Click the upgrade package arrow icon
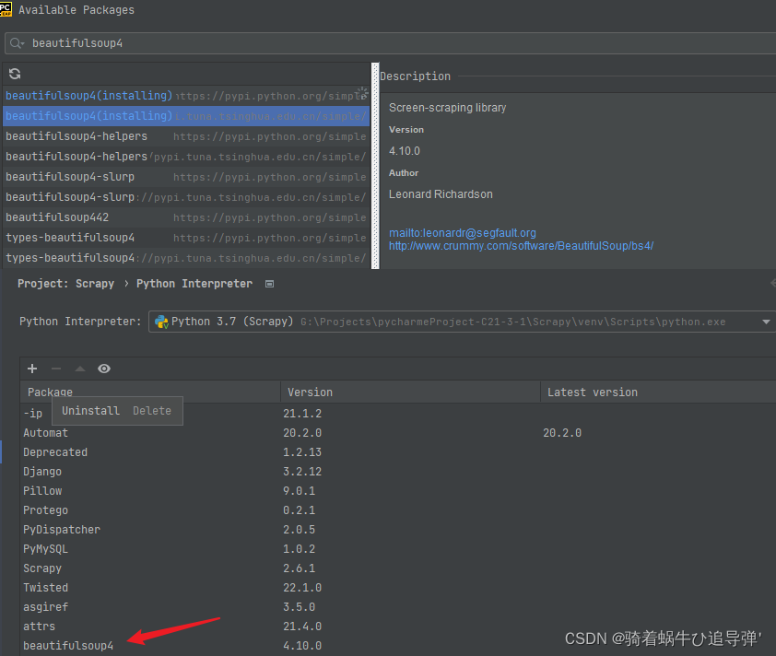The width and height of the screenshot is (776, 656). [80, 369]
